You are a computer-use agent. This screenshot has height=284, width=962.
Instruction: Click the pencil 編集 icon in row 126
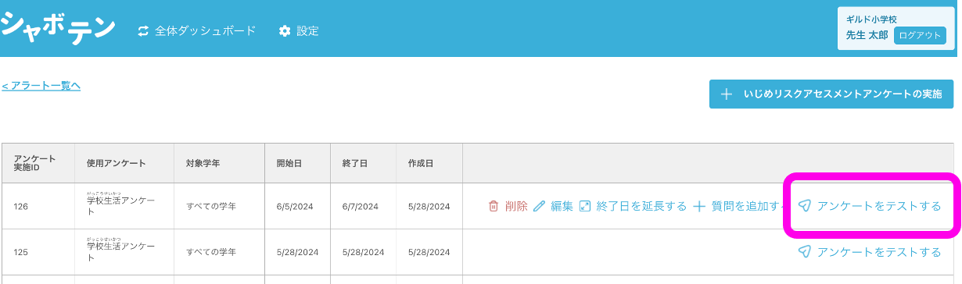click(538, 206)
